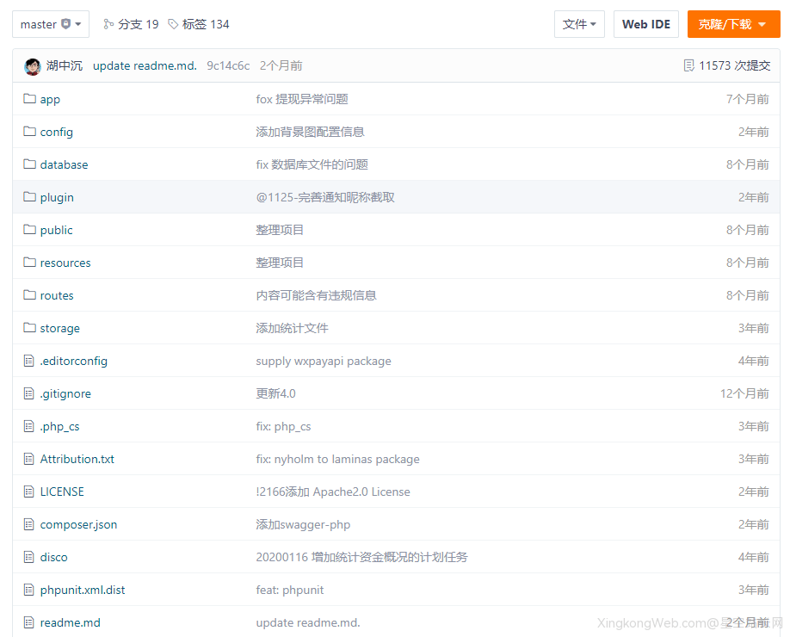Open the readme.md file
This screenshot has width=790, height=637.
click(70, 623)
